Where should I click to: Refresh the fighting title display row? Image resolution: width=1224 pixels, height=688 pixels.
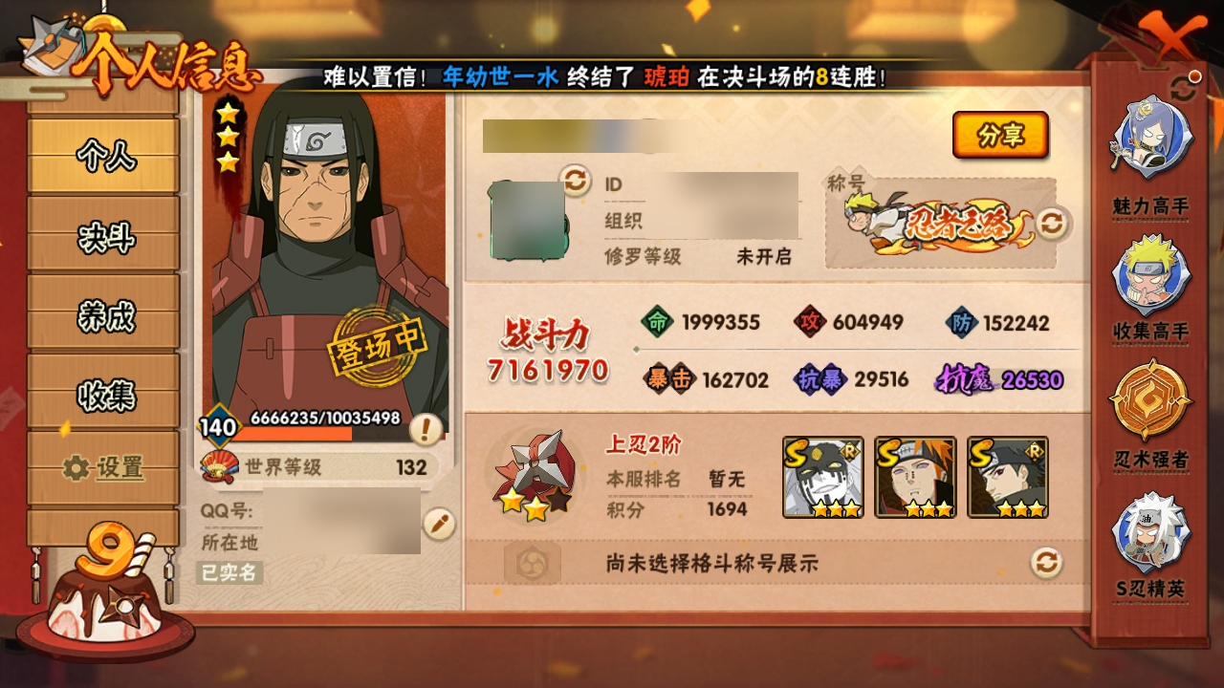coord(1047,562)
